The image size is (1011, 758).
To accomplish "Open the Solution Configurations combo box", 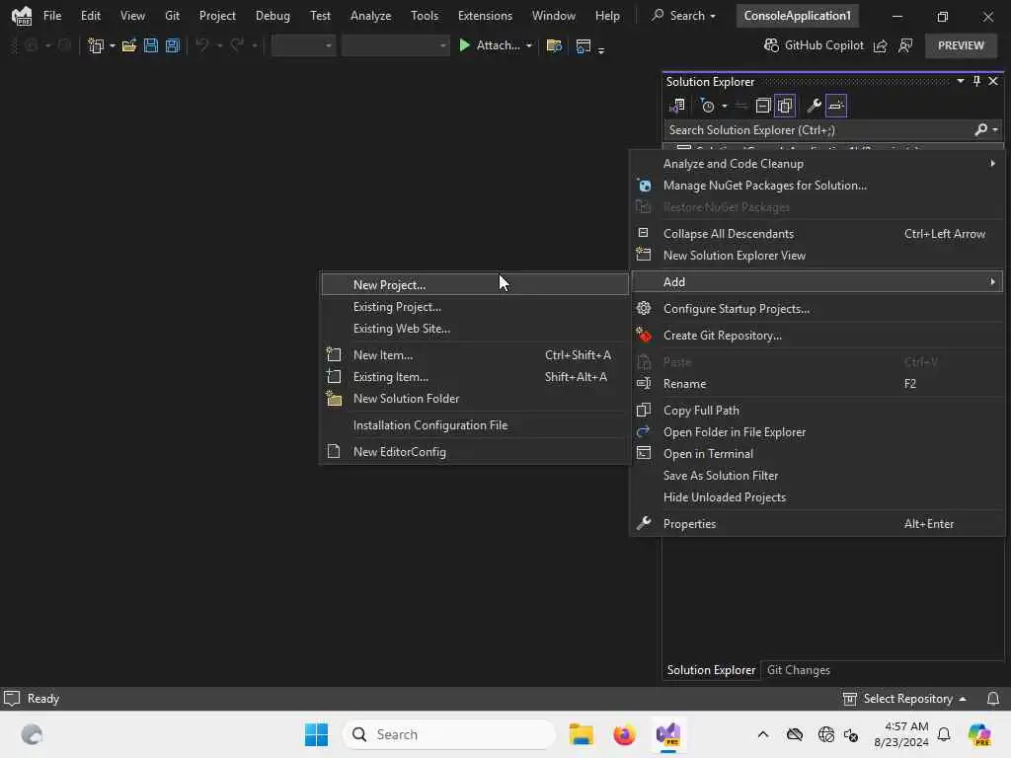I will click(303, 45).
